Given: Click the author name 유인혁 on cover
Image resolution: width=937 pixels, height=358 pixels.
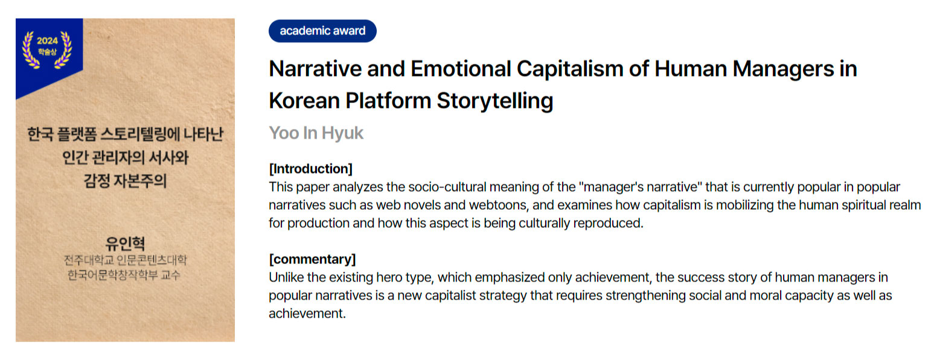Looking at the screenshot, I should 125,245.
